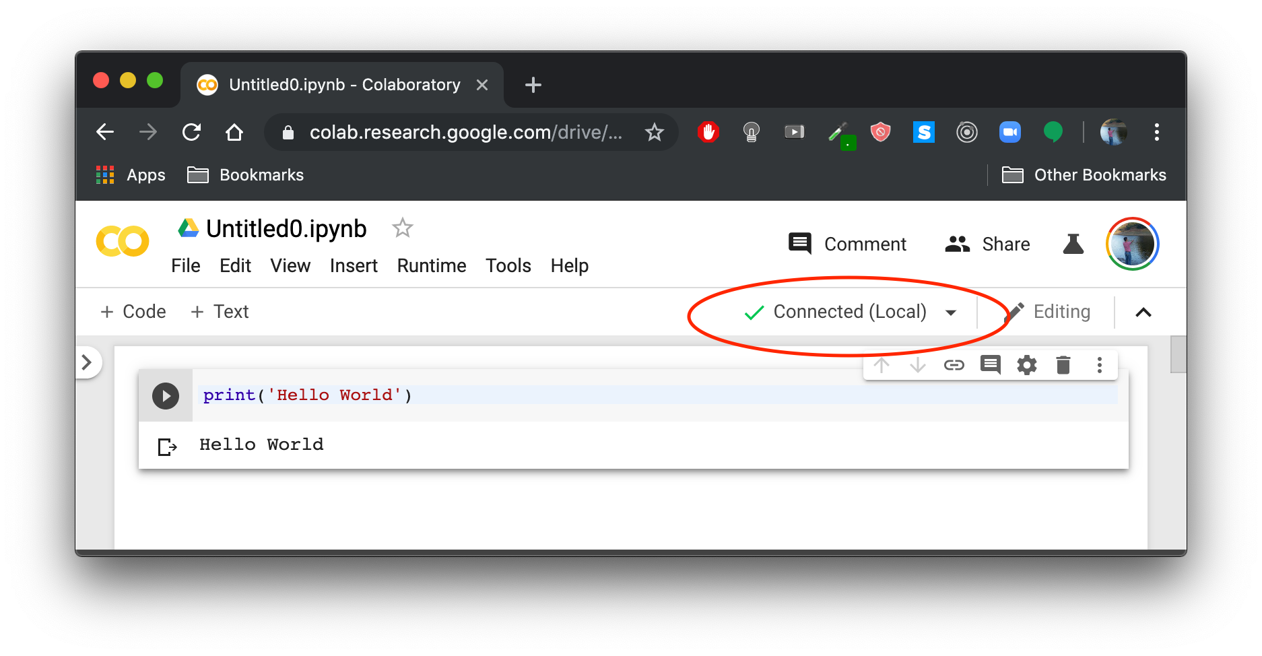This screenshot has width=1262, height=656.
Task: Open the Help menu
Action: 570,266
